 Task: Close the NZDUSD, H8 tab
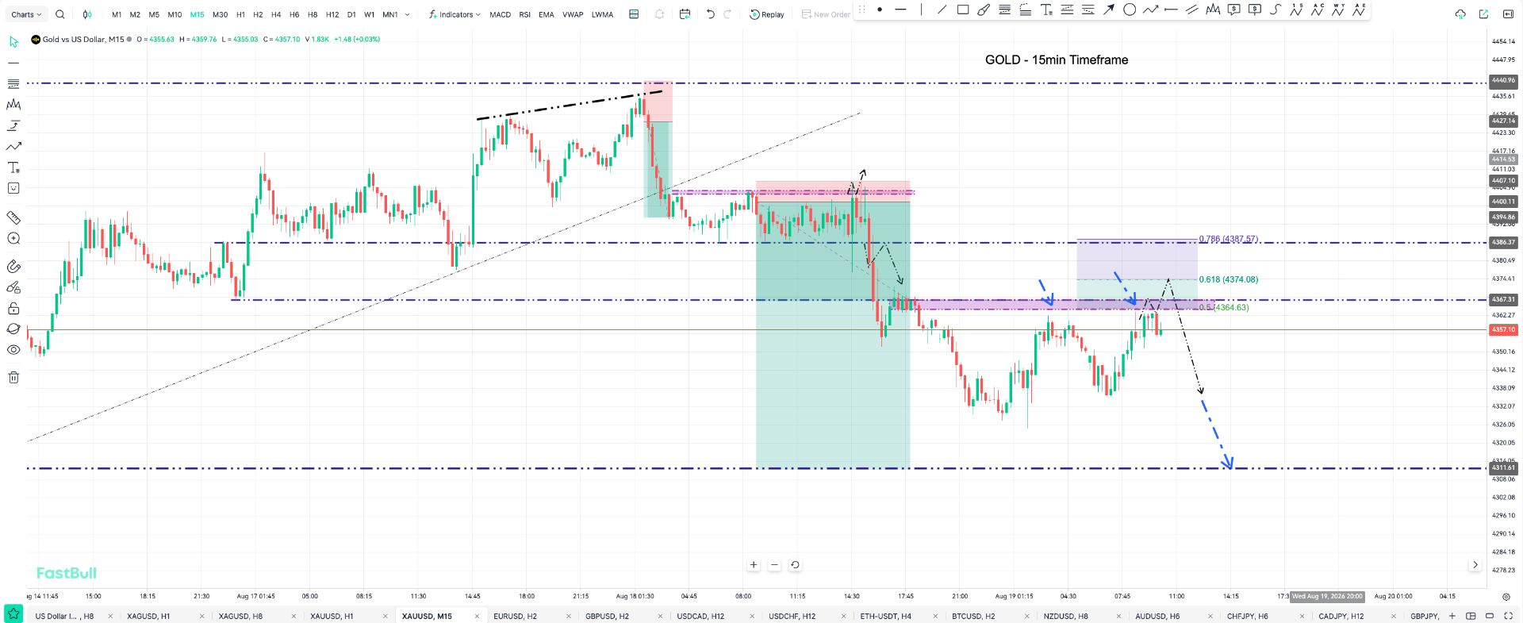[1118, 616]
